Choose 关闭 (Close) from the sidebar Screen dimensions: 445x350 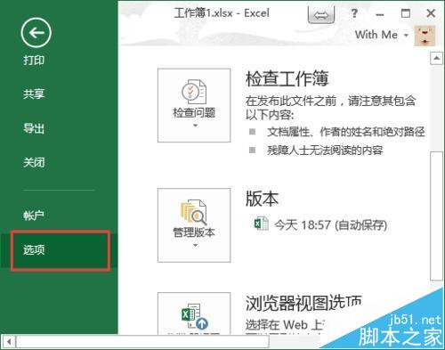point(34,162)
